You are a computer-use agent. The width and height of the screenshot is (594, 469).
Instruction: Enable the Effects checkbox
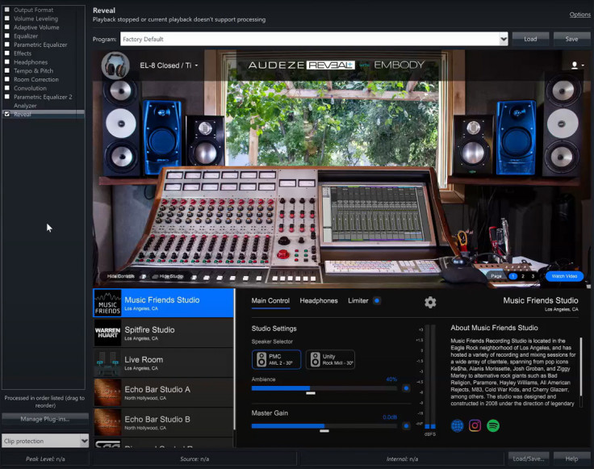[6, 53]
